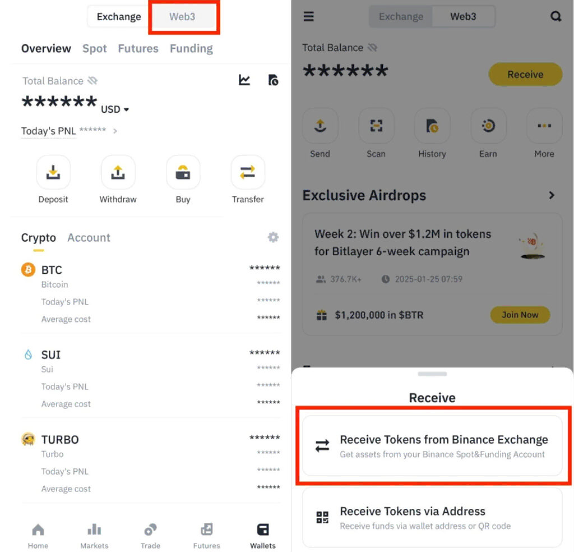
Task: Select the BTC Bitcoin asset row
Action: (150, 294)
